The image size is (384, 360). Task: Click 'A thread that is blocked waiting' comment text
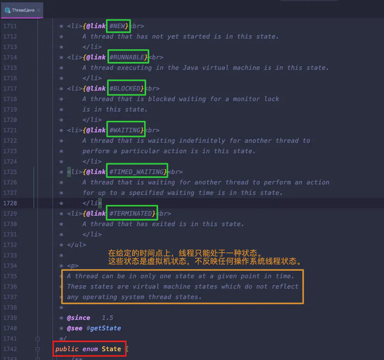(x=144, y=99)
